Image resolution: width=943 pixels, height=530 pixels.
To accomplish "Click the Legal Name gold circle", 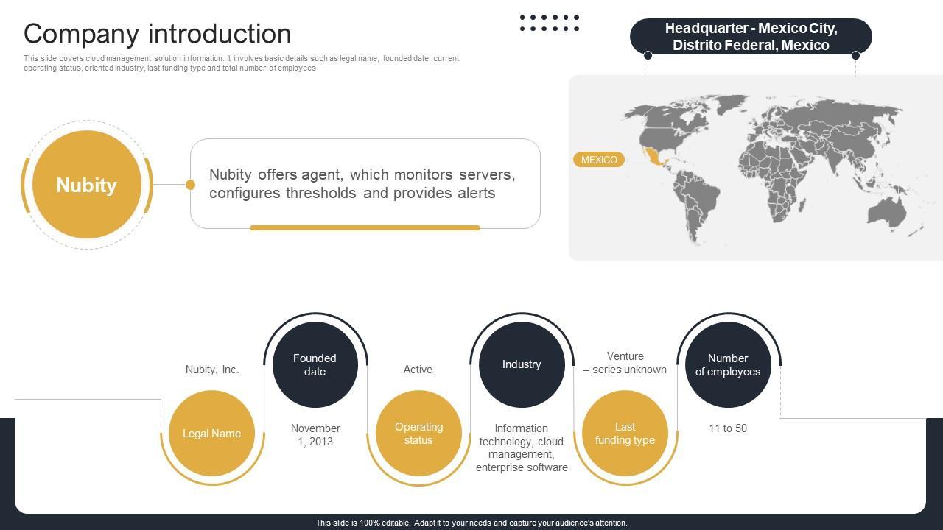I will (x=211, y=434).
